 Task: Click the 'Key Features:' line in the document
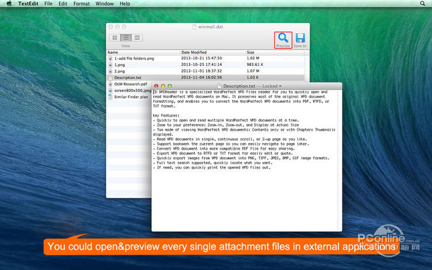coord(166,116)
